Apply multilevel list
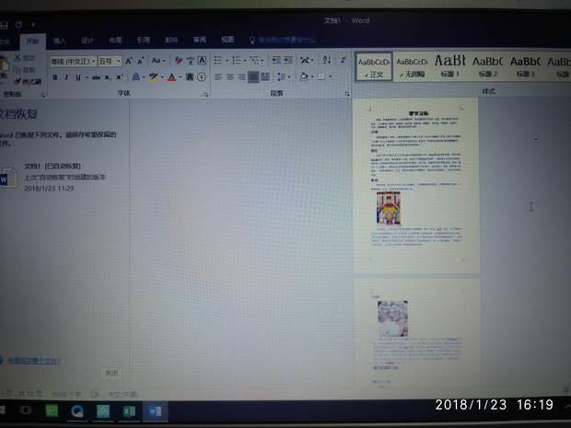Screen dimensions: 571x428 (254, 61)
